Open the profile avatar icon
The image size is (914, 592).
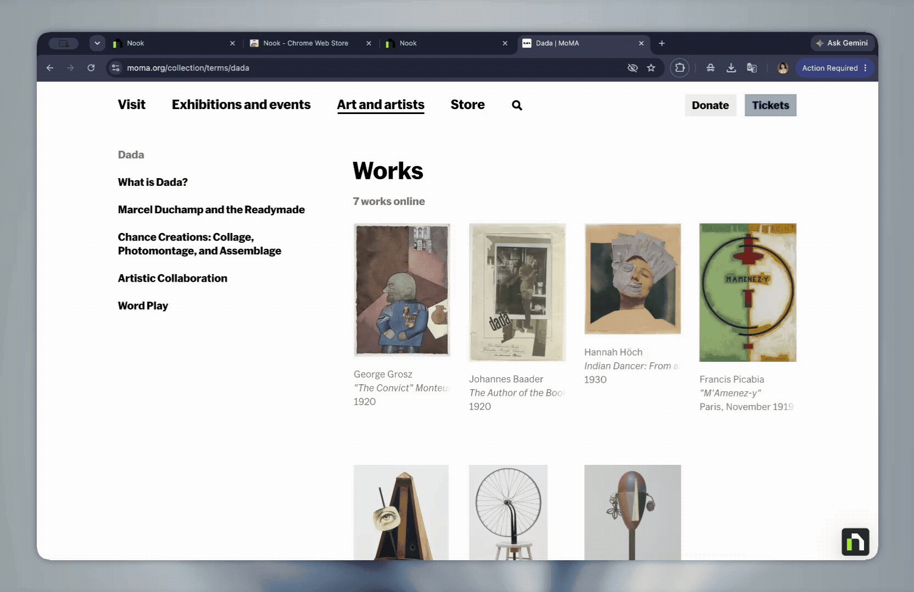pos(783,68)
